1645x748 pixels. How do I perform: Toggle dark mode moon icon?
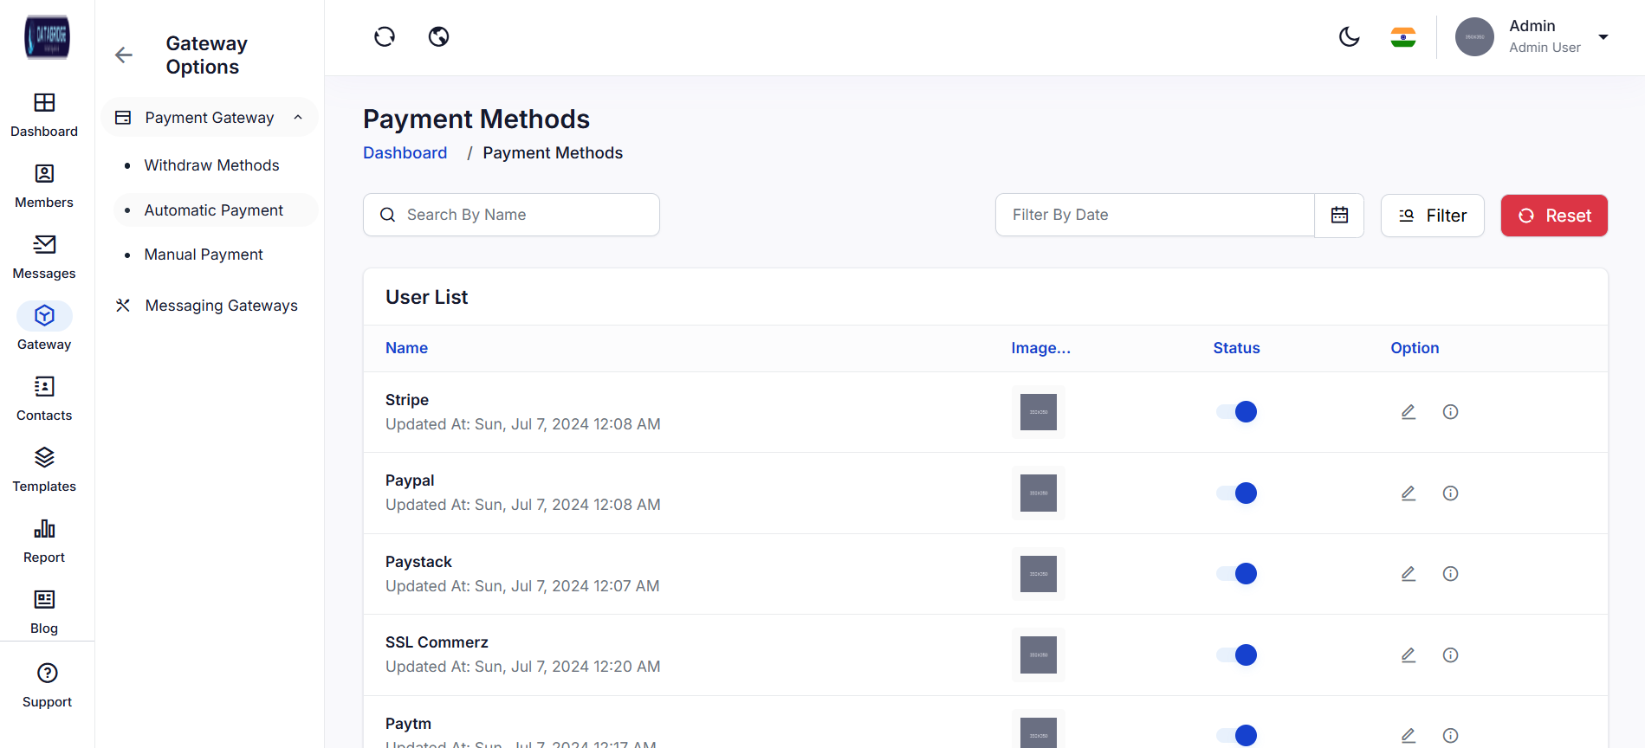tap(1349, 37)
